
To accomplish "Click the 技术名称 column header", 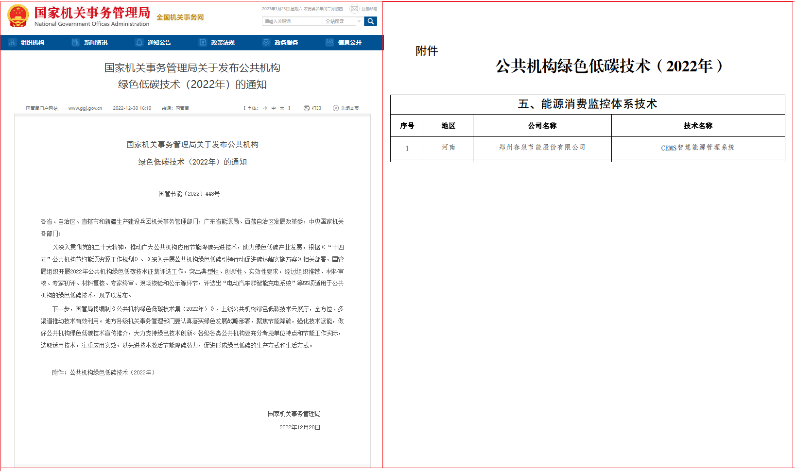I will coord(698,126).
